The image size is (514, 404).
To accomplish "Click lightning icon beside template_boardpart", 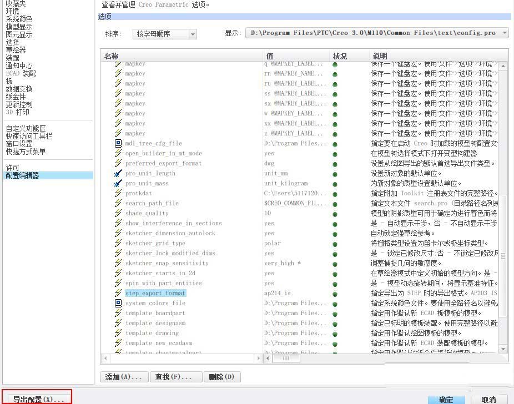I will click(118, 313).
